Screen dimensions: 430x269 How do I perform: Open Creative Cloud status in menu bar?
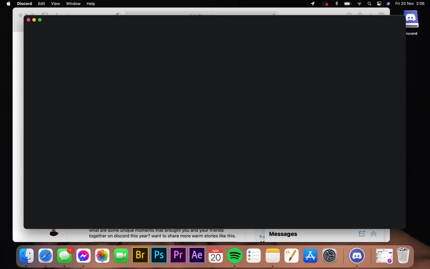[325, 4]
